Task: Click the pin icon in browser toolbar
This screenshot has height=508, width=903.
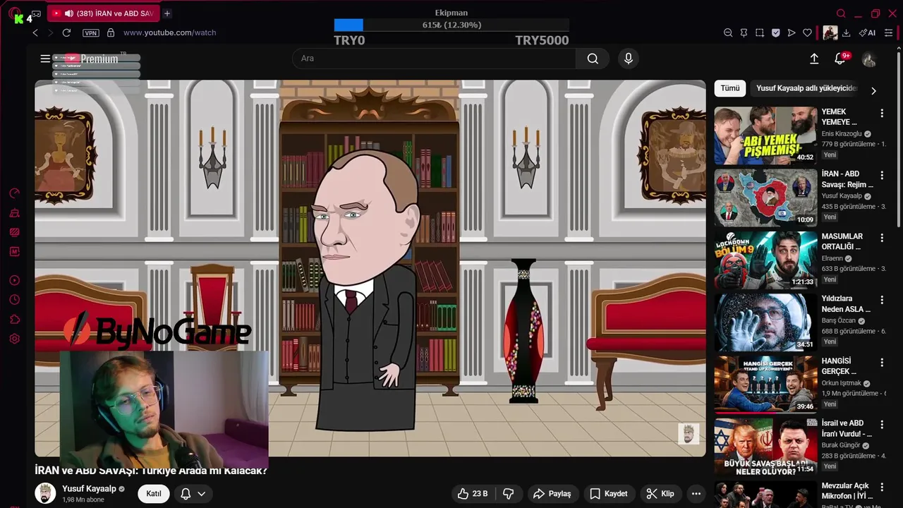Action: pyautogui.click(x=744, y=32)
